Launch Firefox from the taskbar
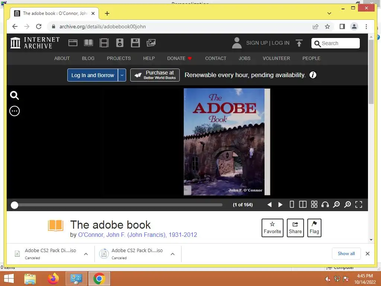 pos(53,279)
